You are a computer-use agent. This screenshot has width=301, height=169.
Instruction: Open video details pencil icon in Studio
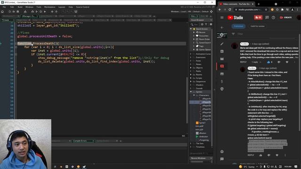[x=222, y=44]
